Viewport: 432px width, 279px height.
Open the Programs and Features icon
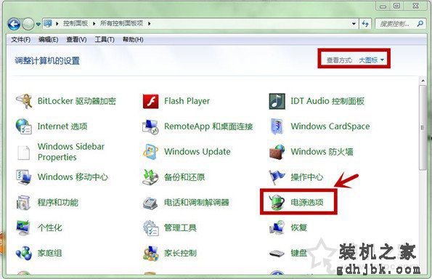click(24, 203)
